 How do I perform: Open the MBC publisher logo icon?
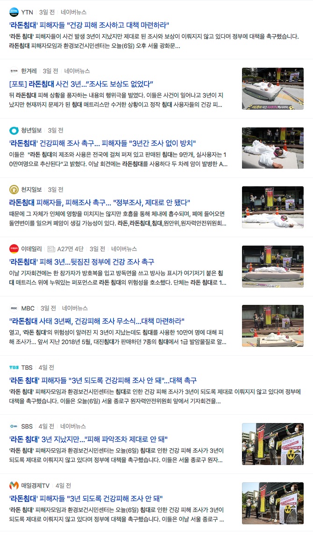tap(14, 308)
